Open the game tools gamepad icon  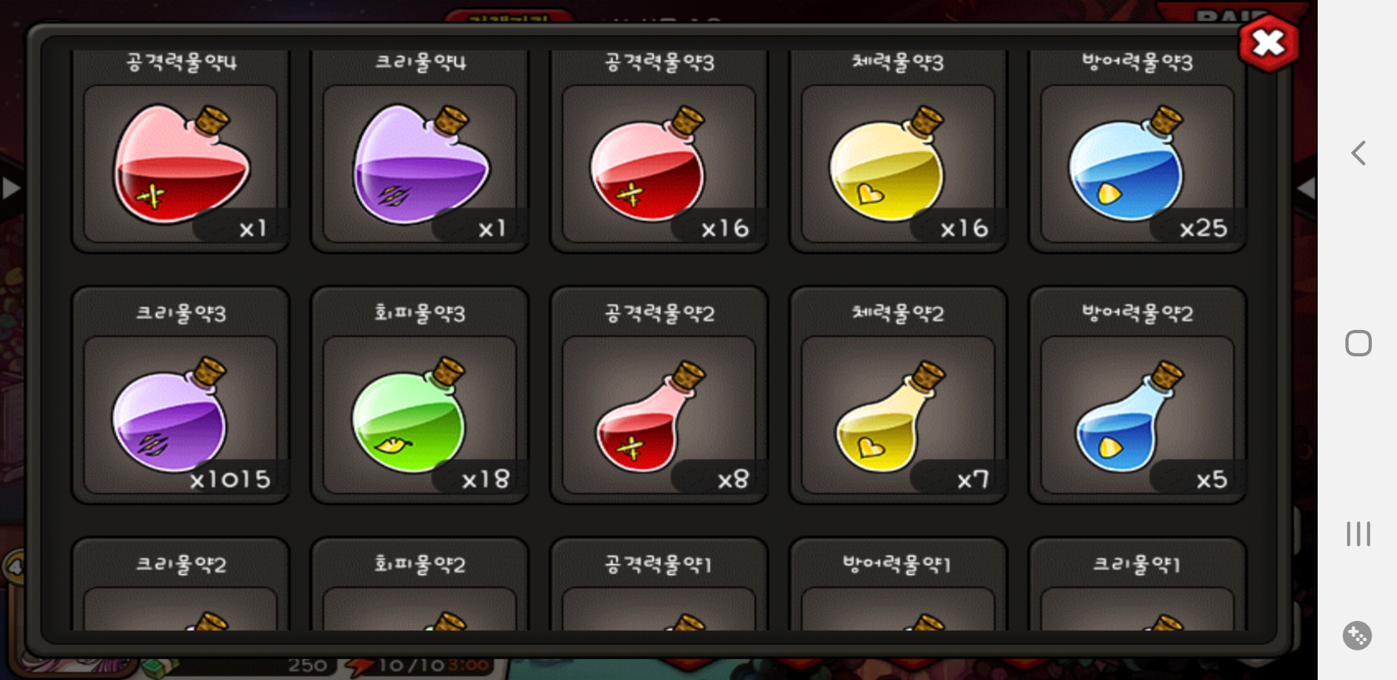pos(1357,635)
